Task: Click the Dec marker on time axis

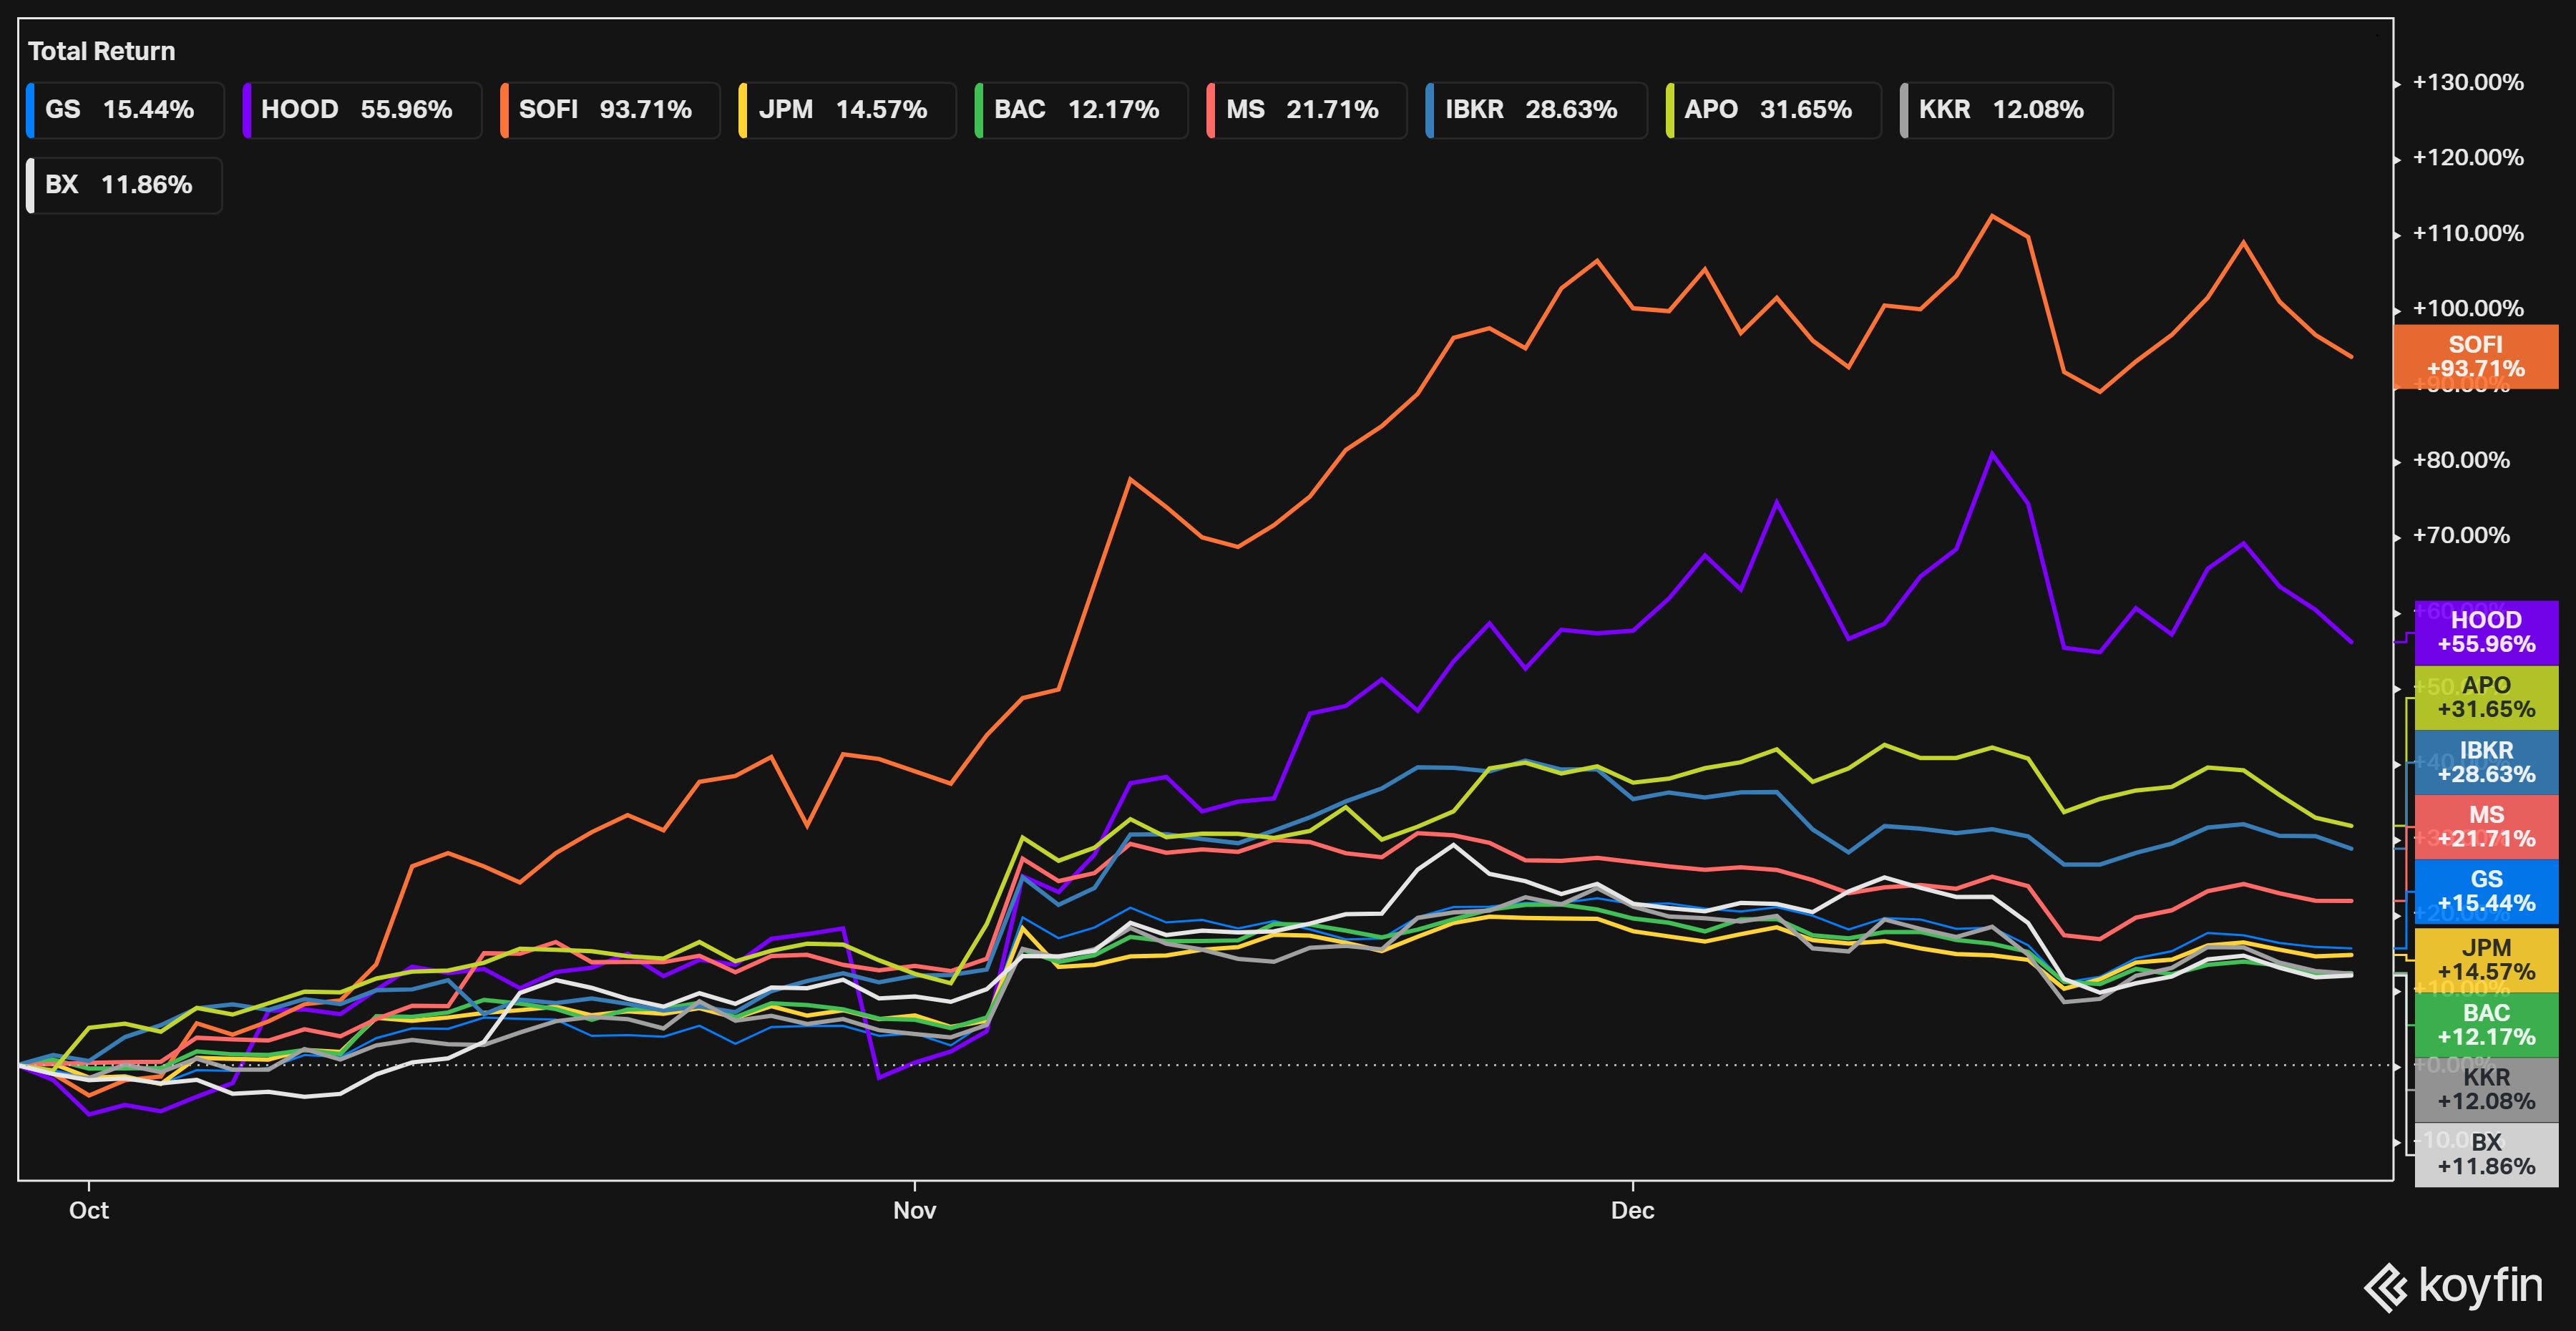Action: coord(1632,1210)
